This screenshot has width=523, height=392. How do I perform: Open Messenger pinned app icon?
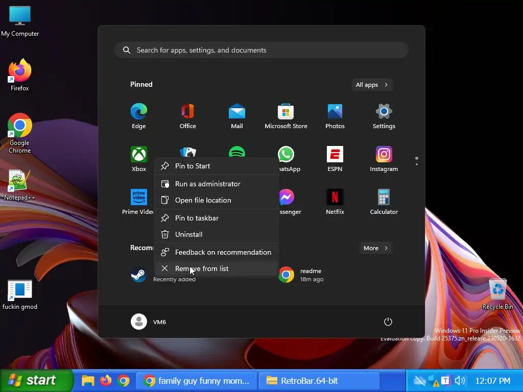tap(287, 197)
